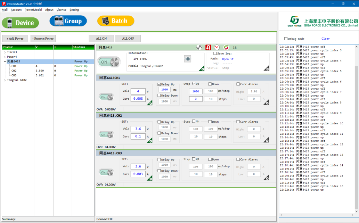Collapse the 同惠6413 tree node

(x=5, y=61)
